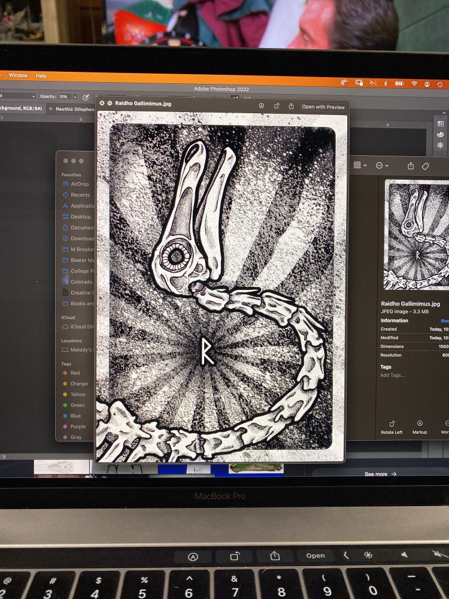Open the Help menu in Photoshop
Image resolution: width=449 pixels, height=599 pixels.
click(41, 75)
